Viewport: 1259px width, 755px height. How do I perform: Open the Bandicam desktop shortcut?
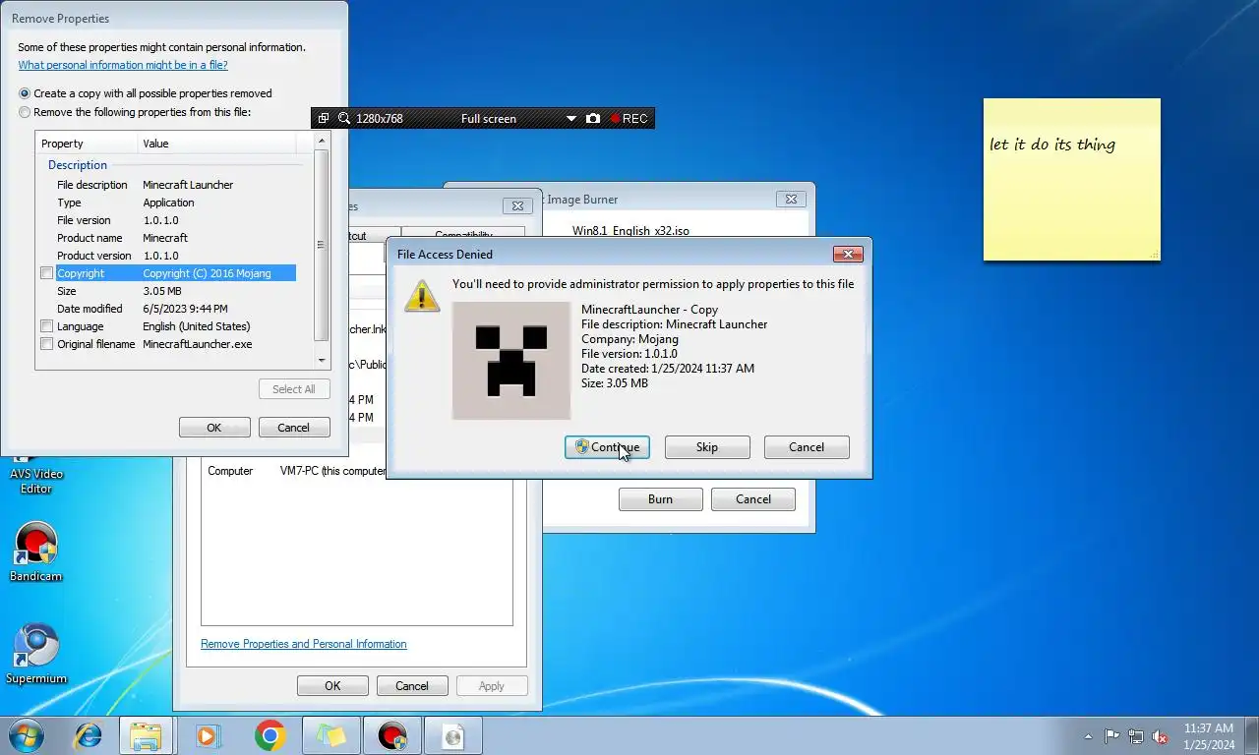[36, 552]
